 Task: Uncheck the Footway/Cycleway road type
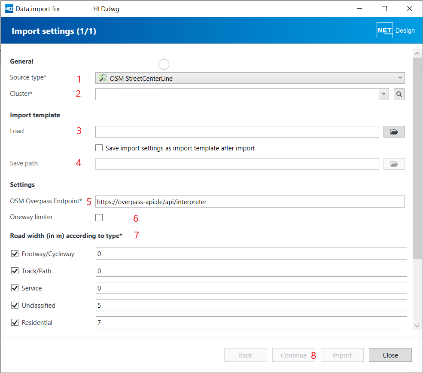tap(15, 254)
